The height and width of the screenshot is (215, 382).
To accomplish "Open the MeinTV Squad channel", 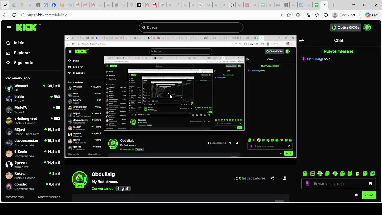I will (33, 110).
